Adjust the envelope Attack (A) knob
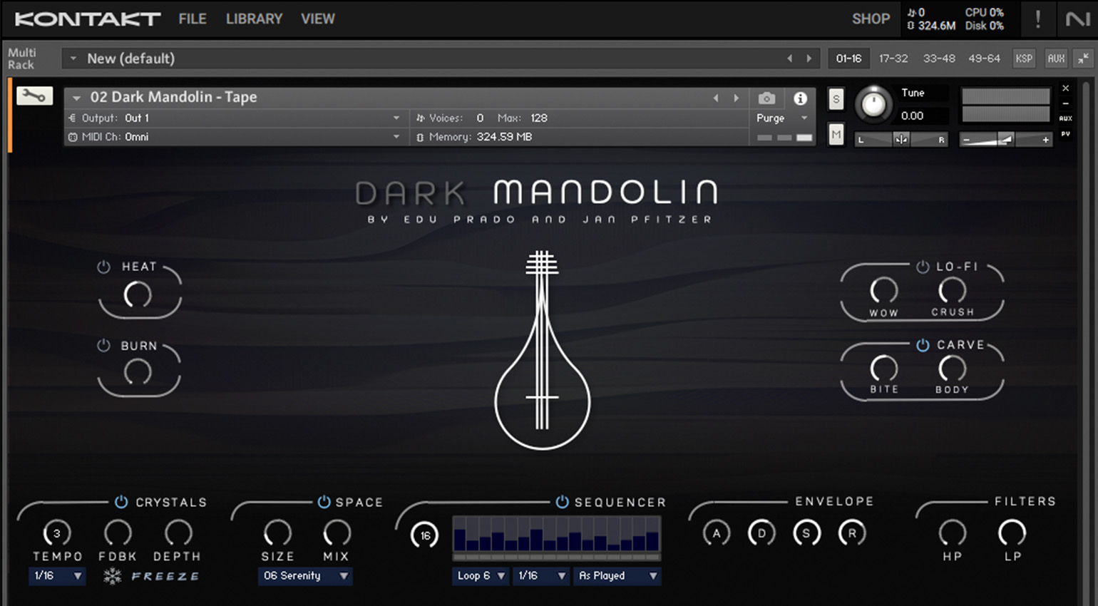 click(x=717, y=533)
